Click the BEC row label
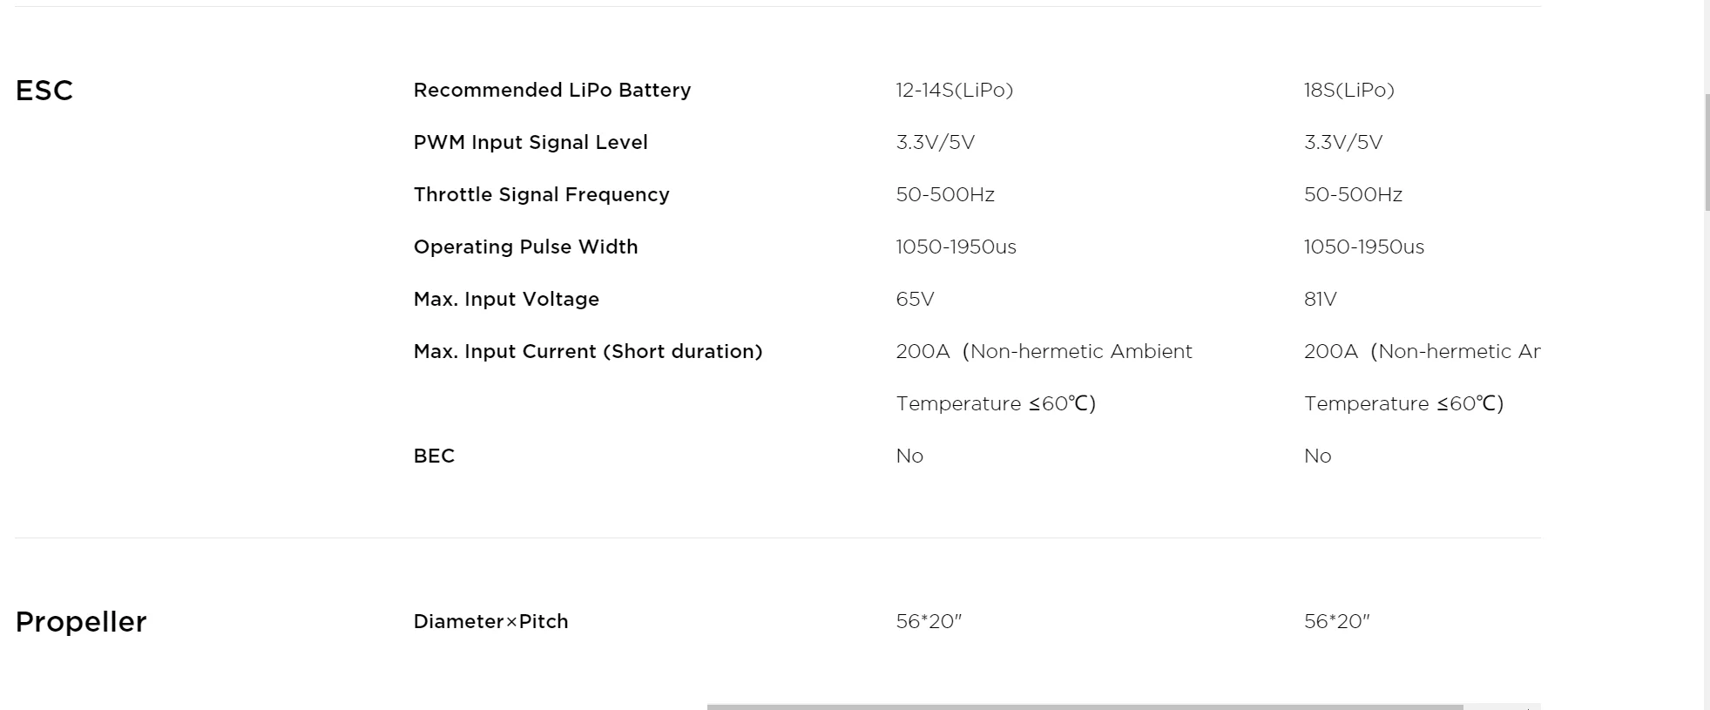Viewport: 1710px width, 710px height. pyautogui.click(x=434, y=456)
